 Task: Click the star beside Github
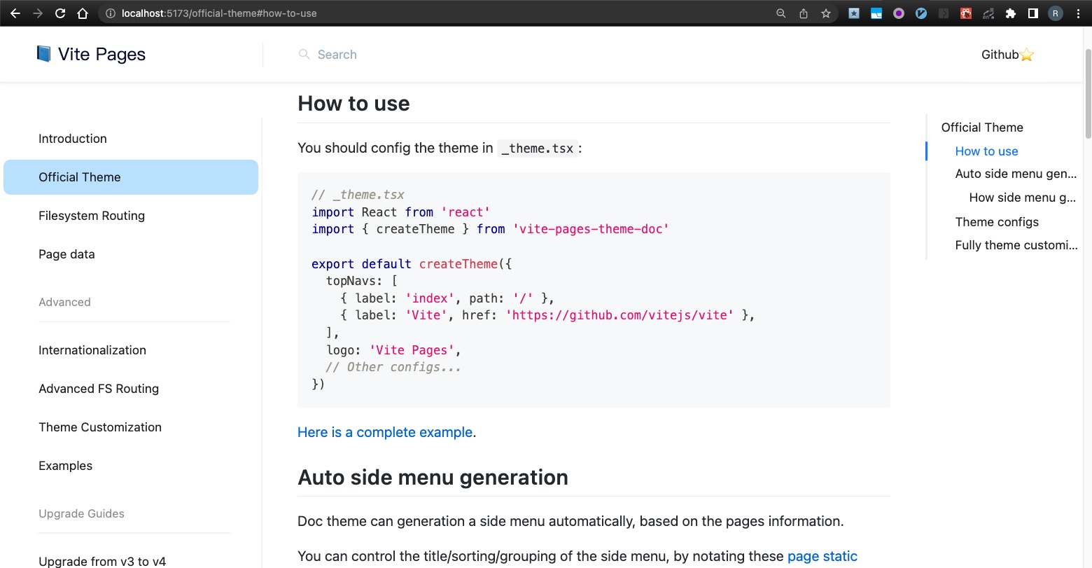click(x=1027, y=55)
